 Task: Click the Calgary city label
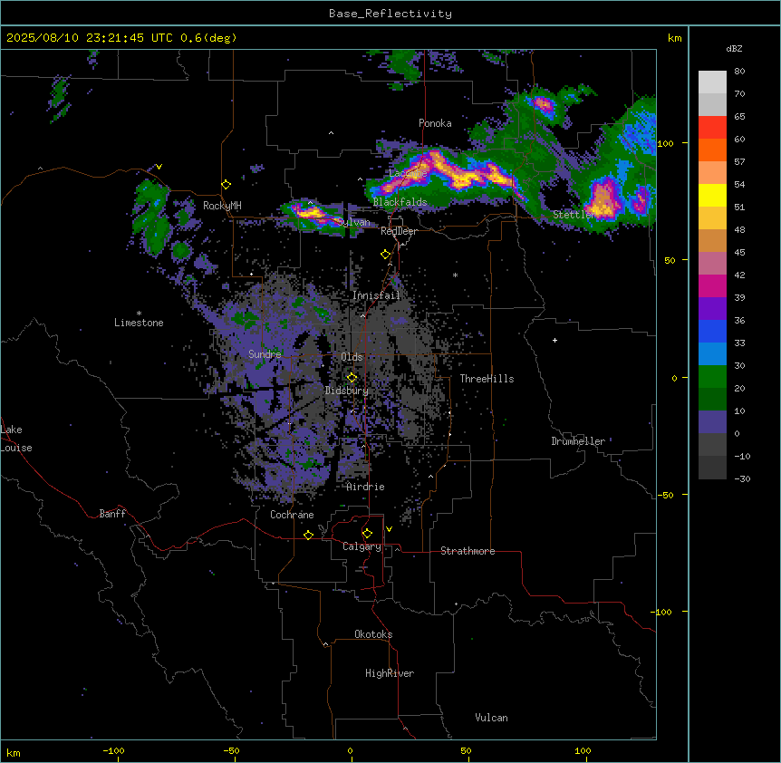coord(362,546)
